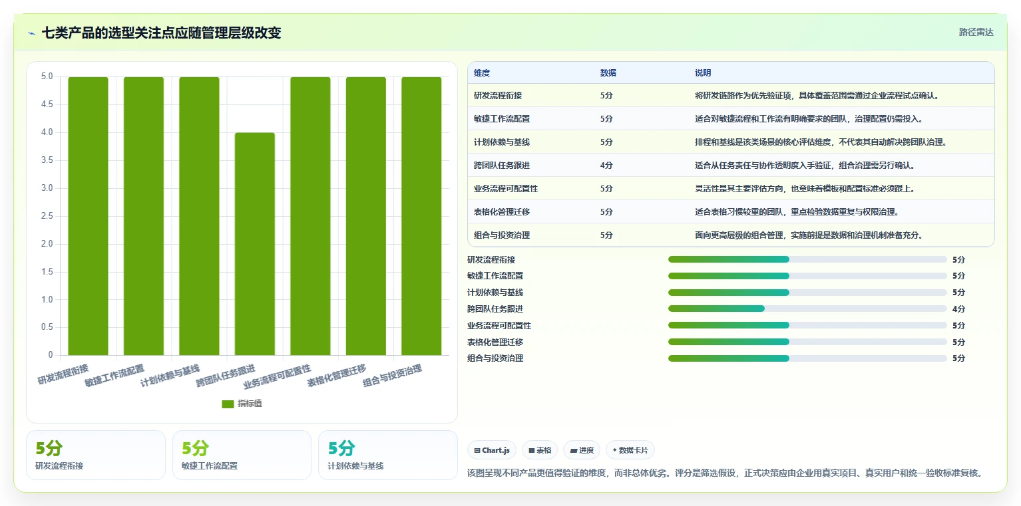The image size is (1021, 506).
Task: Click the description starting 排程和基线
Action: click(821, 142)
